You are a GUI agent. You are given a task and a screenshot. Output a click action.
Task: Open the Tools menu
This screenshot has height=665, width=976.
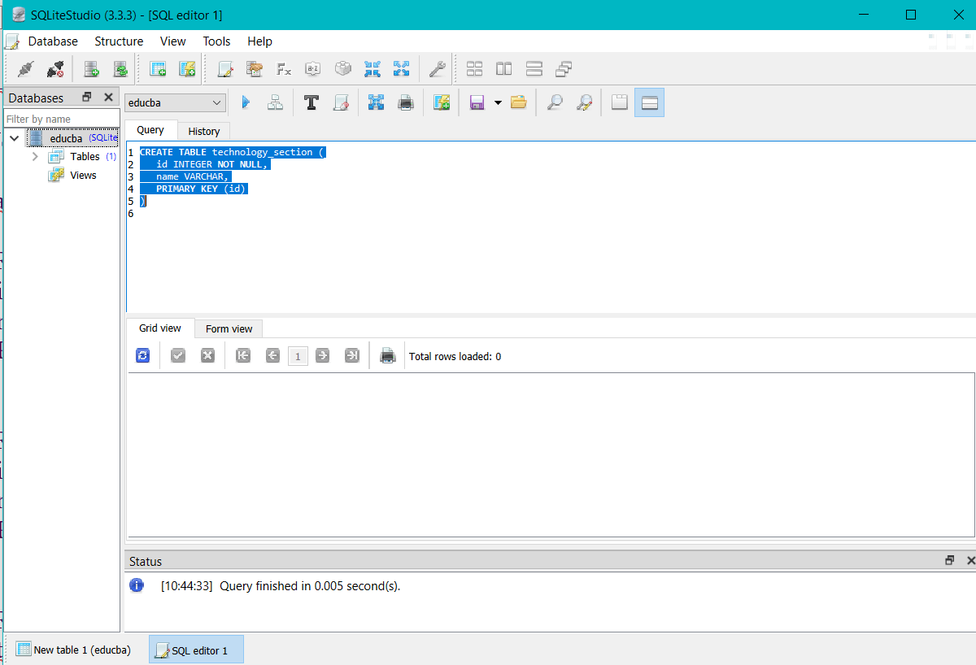216,41
